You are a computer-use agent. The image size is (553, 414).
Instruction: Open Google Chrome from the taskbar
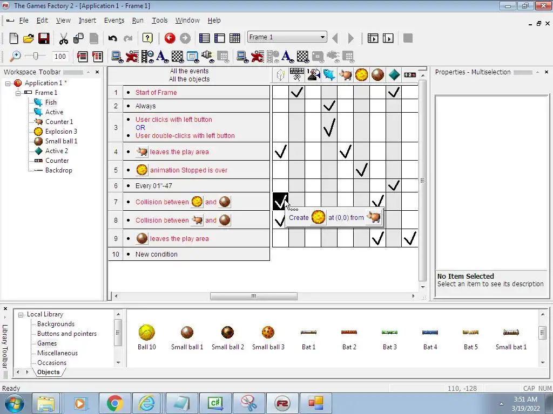coord(114,403)
